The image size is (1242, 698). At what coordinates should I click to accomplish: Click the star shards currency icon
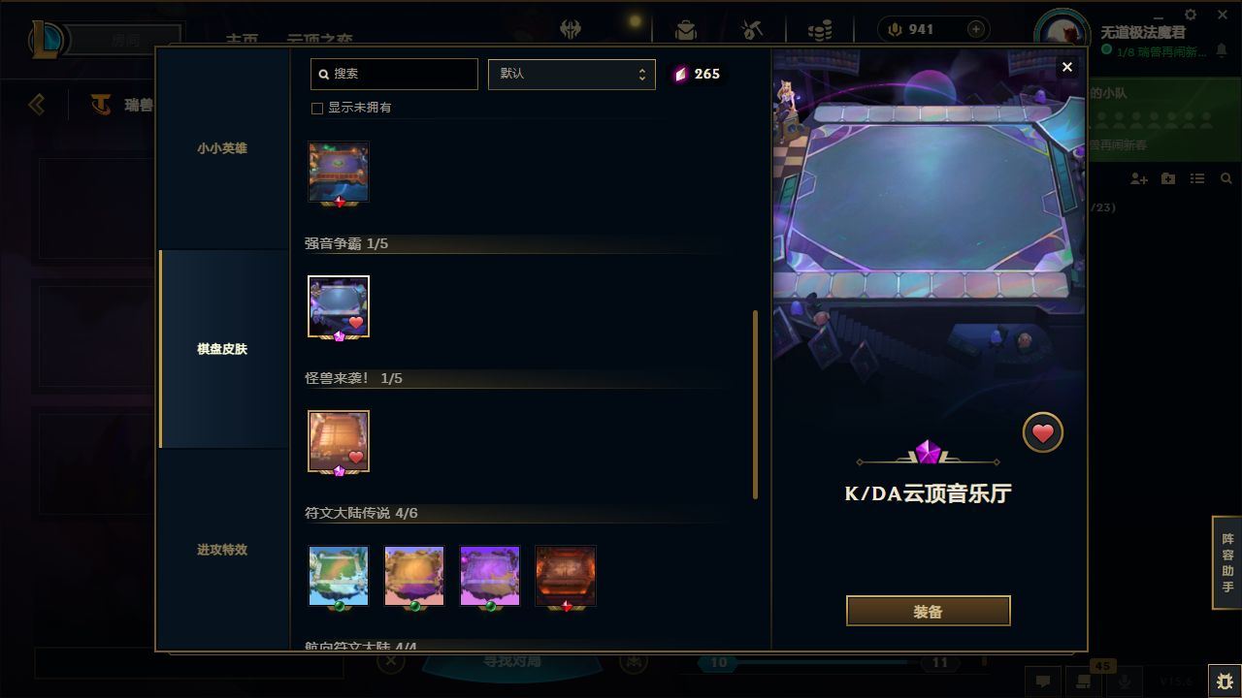point(680,74)
